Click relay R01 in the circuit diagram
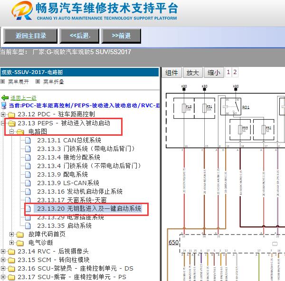Screen dimensions: 285x281 coord(231,107)
